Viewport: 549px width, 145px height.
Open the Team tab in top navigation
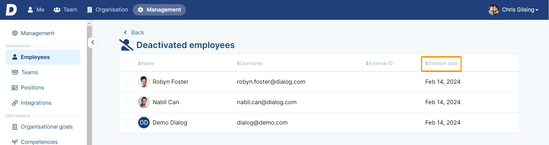pyautogui.click(x=65, y=10)
